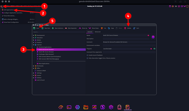Choose Show Panel Configuration menu entry
189x111 pixels.
(18, 22)
